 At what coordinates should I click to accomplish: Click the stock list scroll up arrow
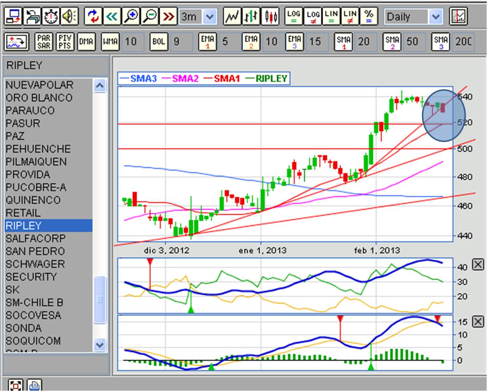[99, 86]
